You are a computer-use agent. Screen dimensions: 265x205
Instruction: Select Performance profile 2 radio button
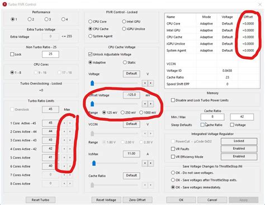coord(30,19)
